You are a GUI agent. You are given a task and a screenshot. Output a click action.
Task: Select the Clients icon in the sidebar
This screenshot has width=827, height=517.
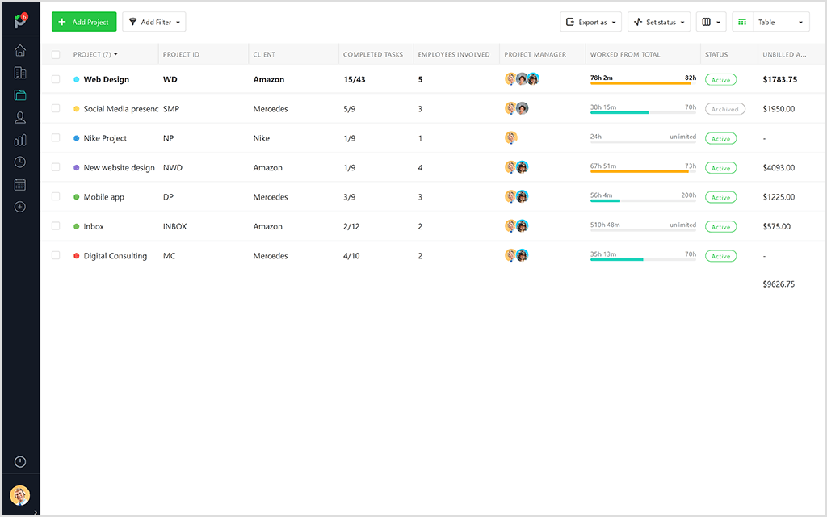click(19, 72)
